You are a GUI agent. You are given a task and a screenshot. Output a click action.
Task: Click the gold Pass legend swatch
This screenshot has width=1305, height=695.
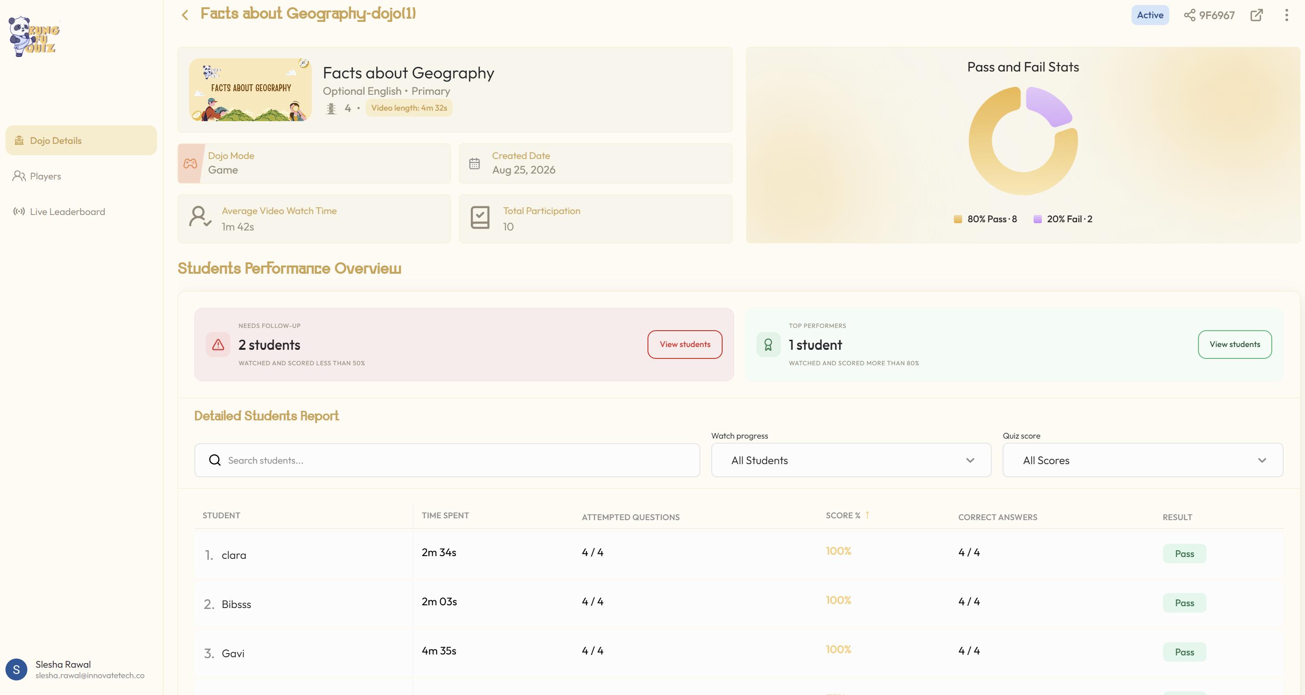(958, 219)
